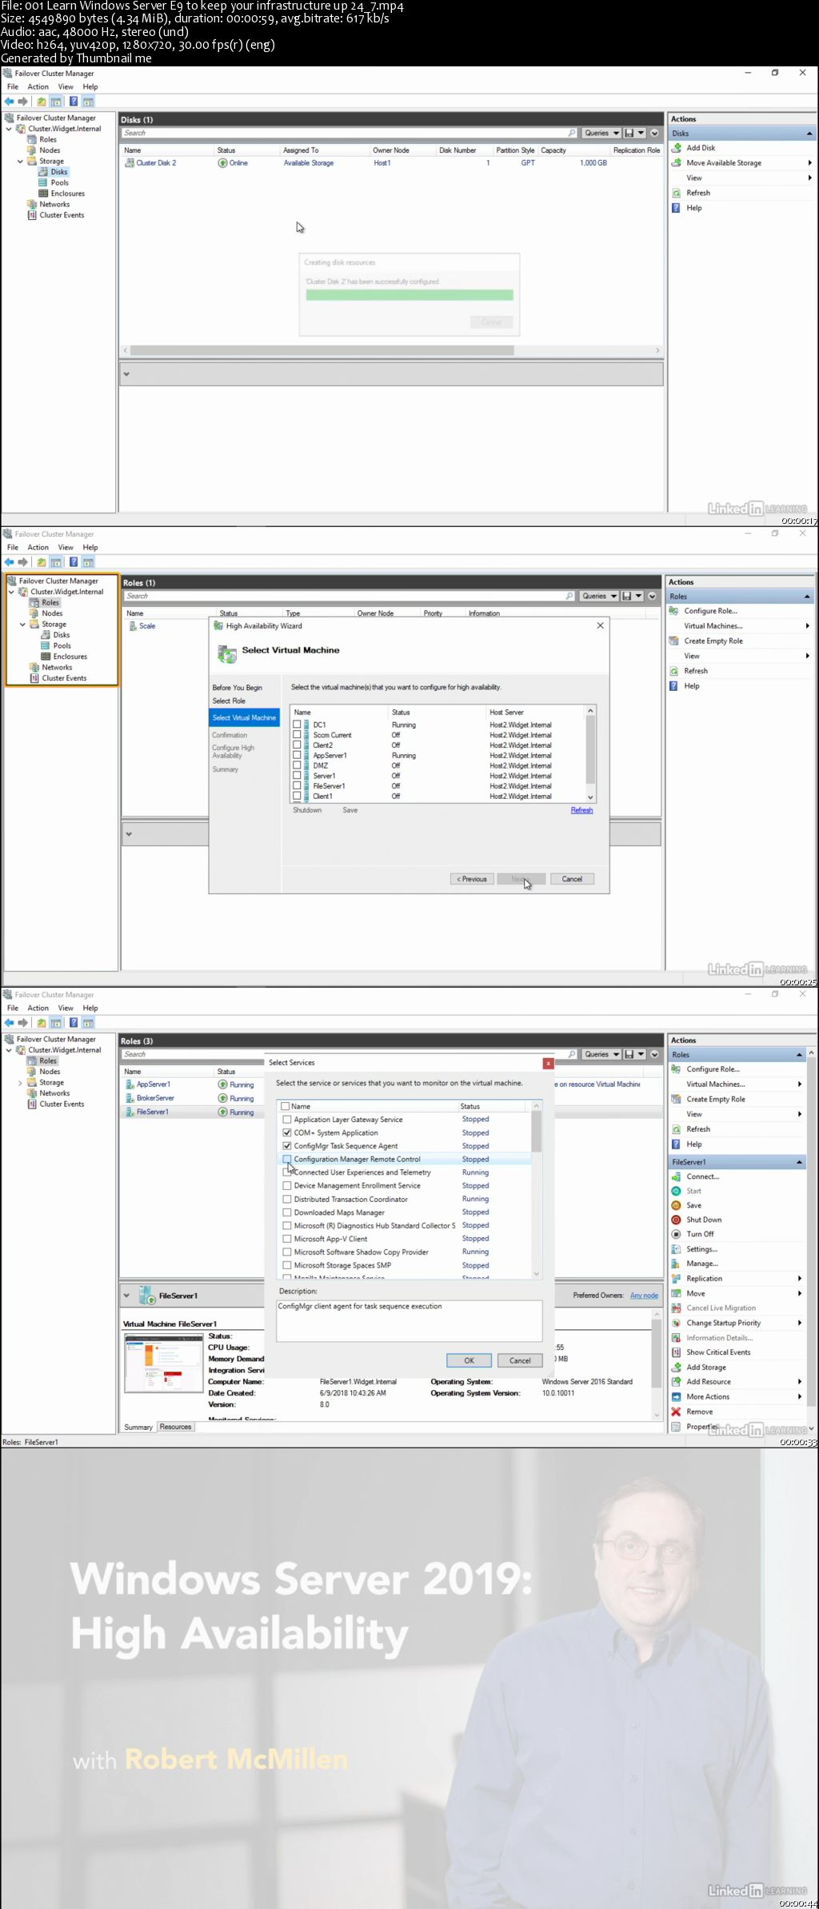Switch to Summary tab for FileServer1
The height and width of the screenshot is (1909, 819).
click(x=138, y=1427)
